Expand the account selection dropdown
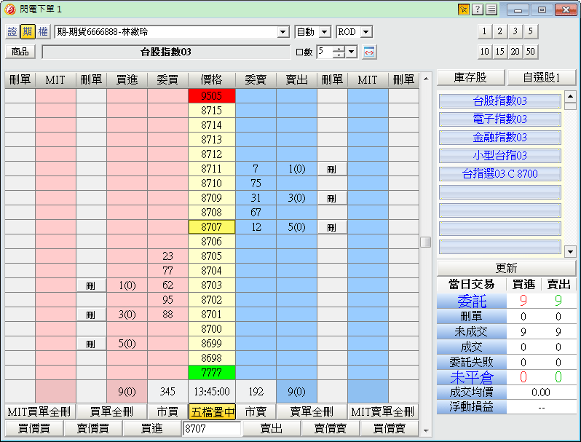The width and height of the screenshot is (581, 442). 283,32
